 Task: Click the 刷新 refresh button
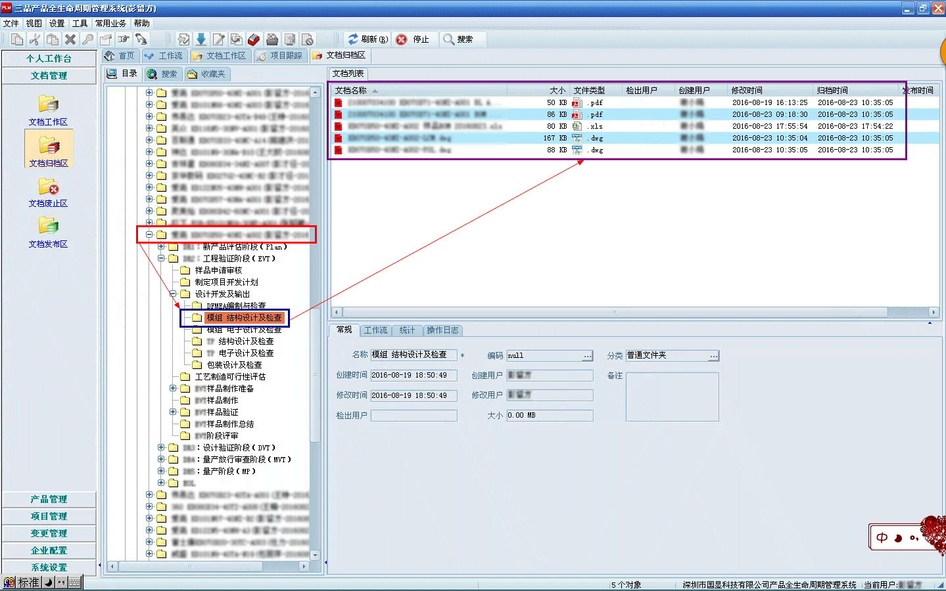click(367, 39)
